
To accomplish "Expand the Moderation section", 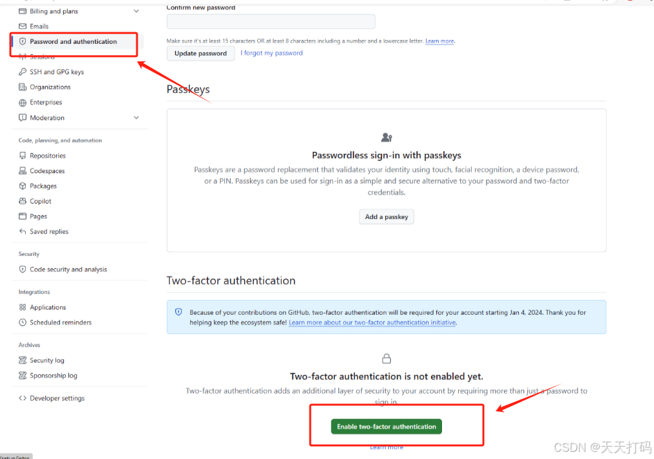I will coord(136,118).
